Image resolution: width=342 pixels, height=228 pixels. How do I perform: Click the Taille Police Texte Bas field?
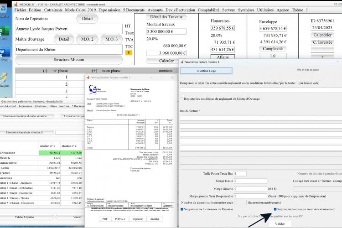240,173
